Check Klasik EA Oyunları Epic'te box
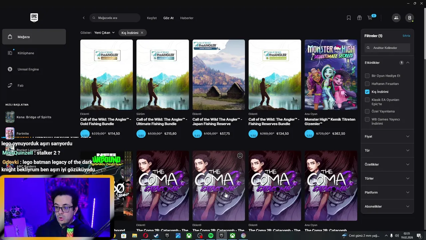This screenshot has height=240, width=426. [367, 100]
